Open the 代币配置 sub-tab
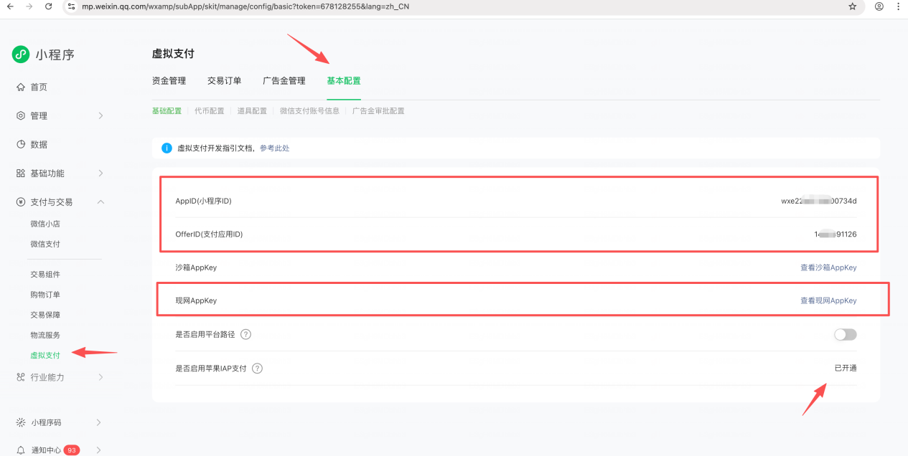 tap(210, 111)
